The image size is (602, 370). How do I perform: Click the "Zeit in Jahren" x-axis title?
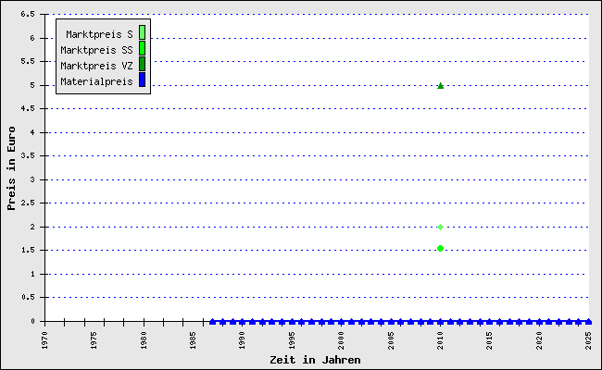(x=315, y=359)
